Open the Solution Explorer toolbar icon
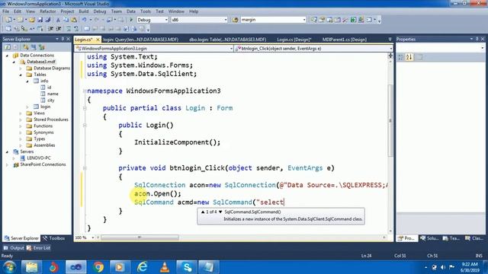 314,20
